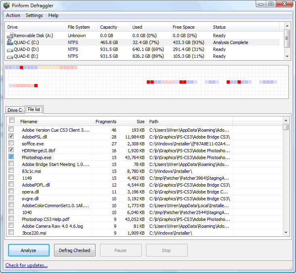
Task: Open the Help menu
Action: (x=53, y=15)
